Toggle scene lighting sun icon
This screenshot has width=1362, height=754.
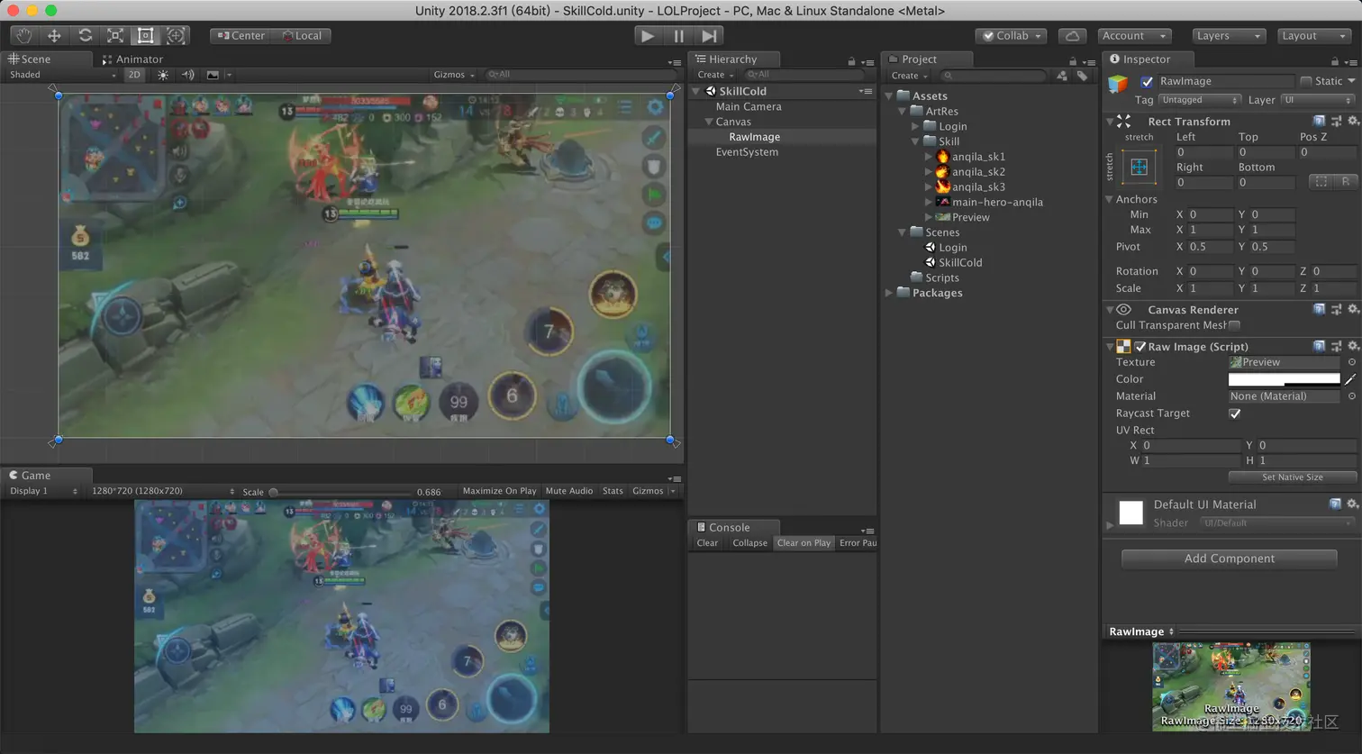pyautogui.click(x=163, y=75)
